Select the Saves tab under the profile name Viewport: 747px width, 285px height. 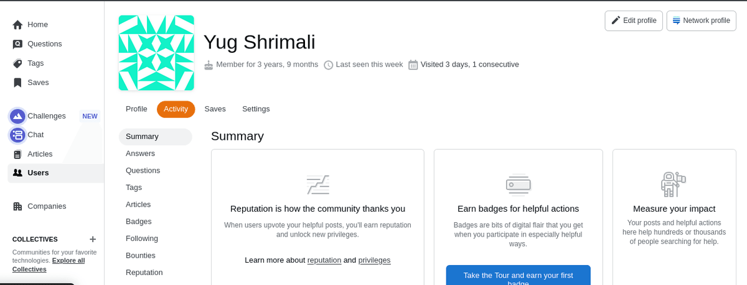click(215, 109)
